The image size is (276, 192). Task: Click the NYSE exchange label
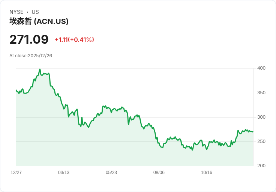click(16, 12)
